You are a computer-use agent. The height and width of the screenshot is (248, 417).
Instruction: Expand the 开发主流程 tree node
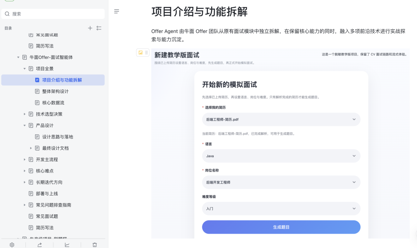(24, 160)
